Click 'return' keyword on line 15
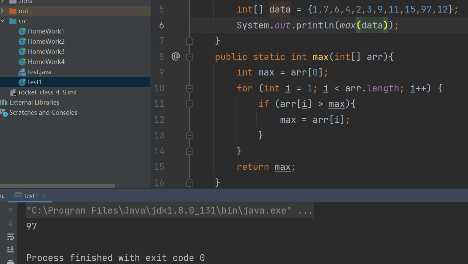Screen dimensions: 468x264 (x=253, y=167)
